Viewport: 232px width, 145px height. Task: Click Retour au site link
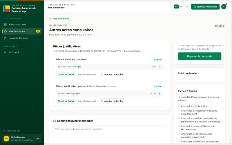12,131
